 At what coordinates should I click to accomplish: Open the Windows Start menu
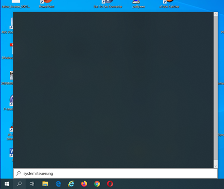6,184
